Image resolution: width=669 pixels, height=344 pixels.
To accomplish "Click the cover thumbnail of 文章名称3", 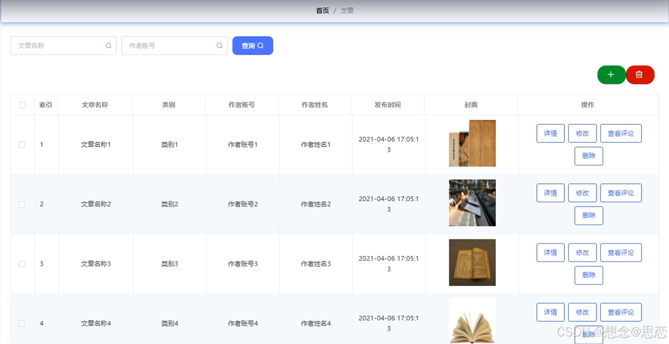I will pos(472,262).
